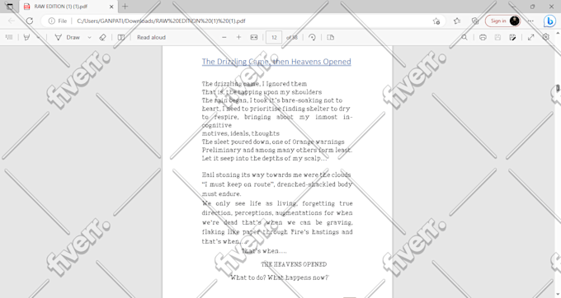Show the table of contents panel
Screen dimensions: 561x298
click(x=9, y=37)
